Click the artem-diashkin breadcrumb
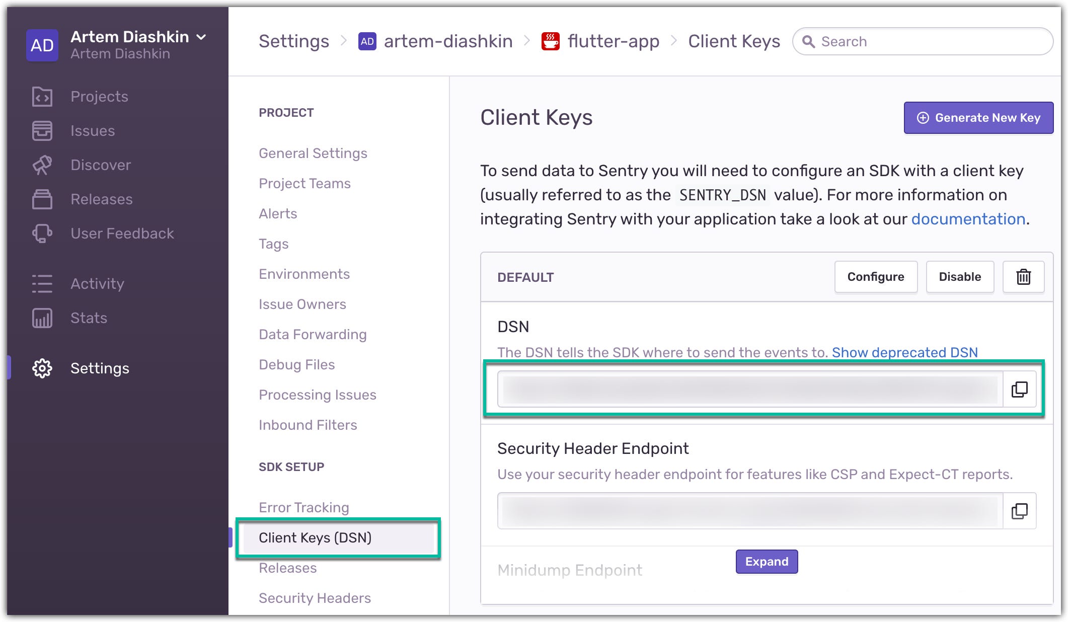This screenshot has height=622, width=1068. tap(448, 41)
